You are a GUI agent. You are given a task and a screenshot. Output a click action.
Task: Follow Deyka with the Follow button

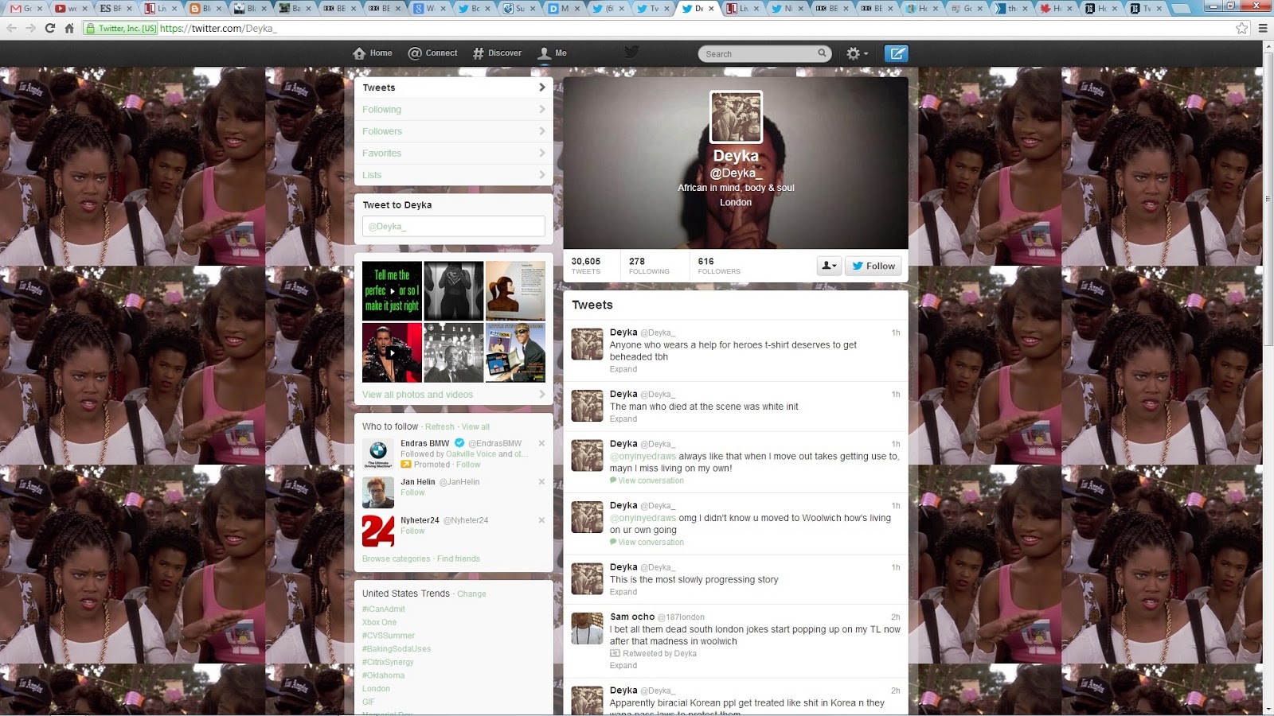(x=873, y=266)
